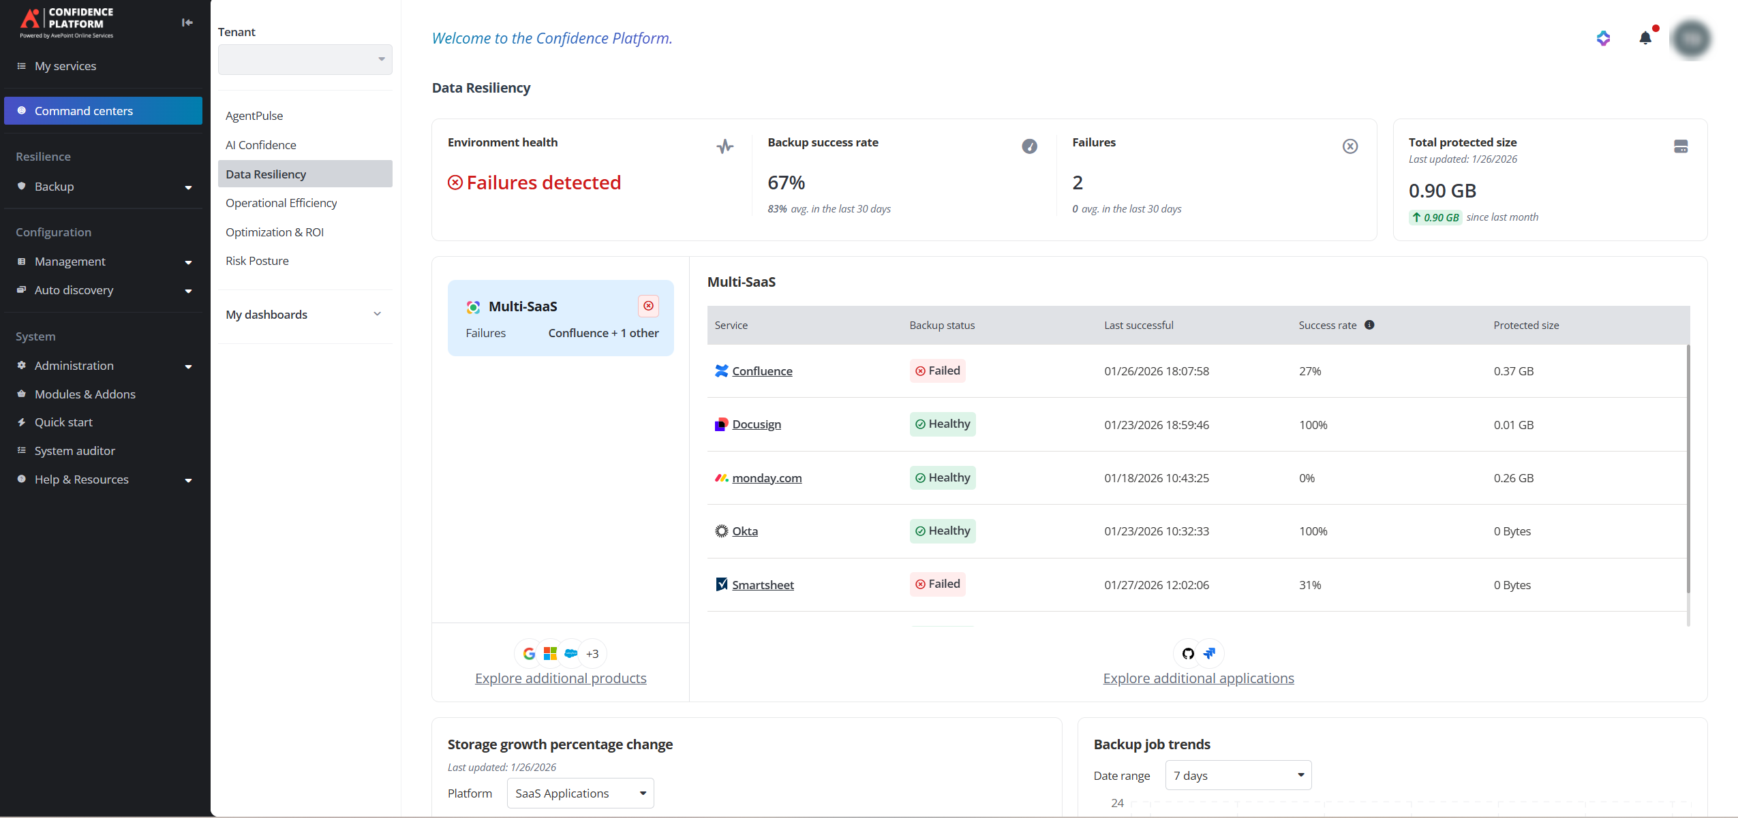This screenshot has height=818, width=1738.
Task: Click the Multi-SaaS colorful logo icon
Action: [x=473, y=307]
